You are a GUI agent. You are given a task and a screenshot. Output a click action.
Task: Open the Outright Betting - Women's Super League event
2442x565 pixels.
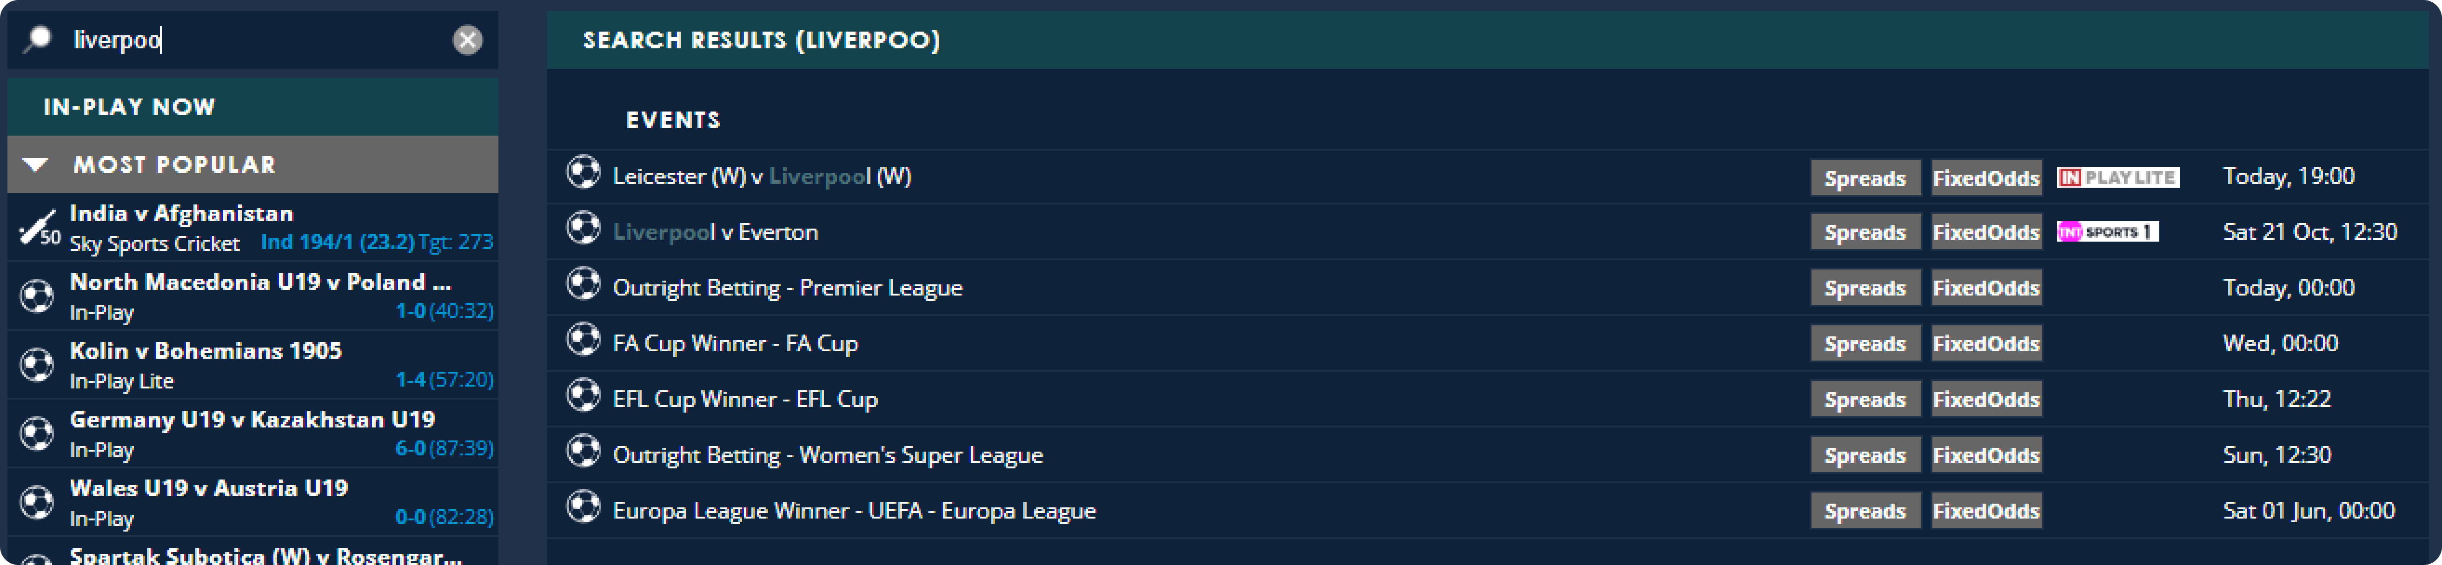point(827,455)
